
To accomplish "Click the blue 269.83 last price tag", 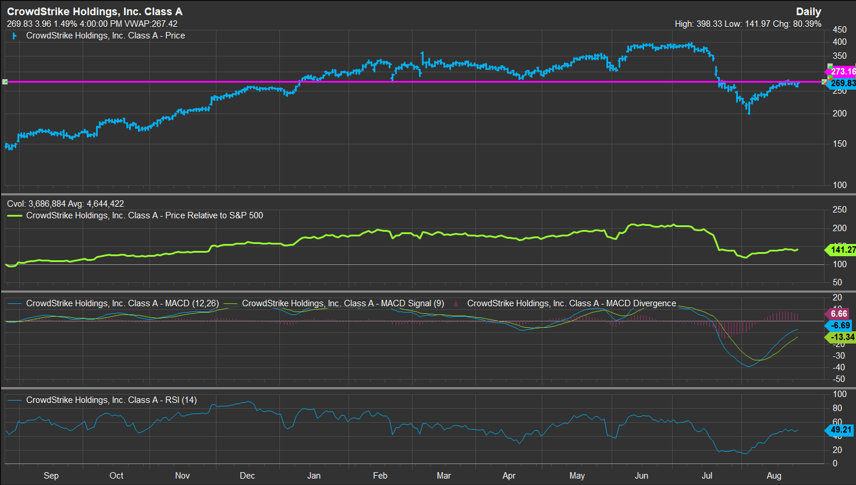I will click(x=841, y=83).
